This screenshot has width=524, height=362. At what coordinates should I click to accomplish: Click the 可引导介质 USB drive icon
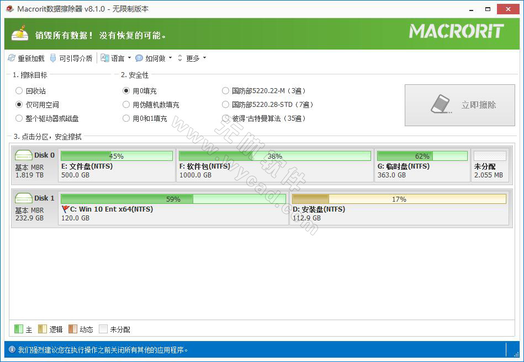click(x=52, y=58)
